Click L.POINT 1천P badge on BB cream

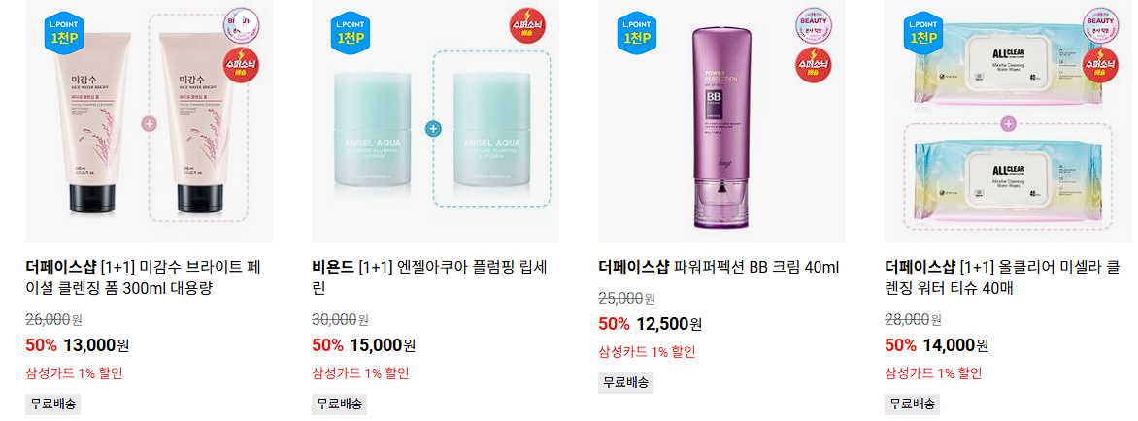[x=637, y=33]
